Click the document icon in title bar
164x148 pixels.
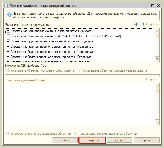pos(5,5)
